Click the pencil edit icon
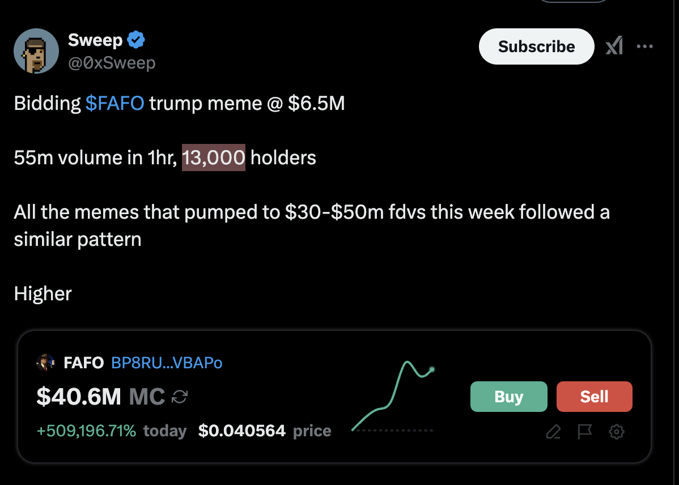The width and height of the screenshot is (679, 485). [553, 432]
